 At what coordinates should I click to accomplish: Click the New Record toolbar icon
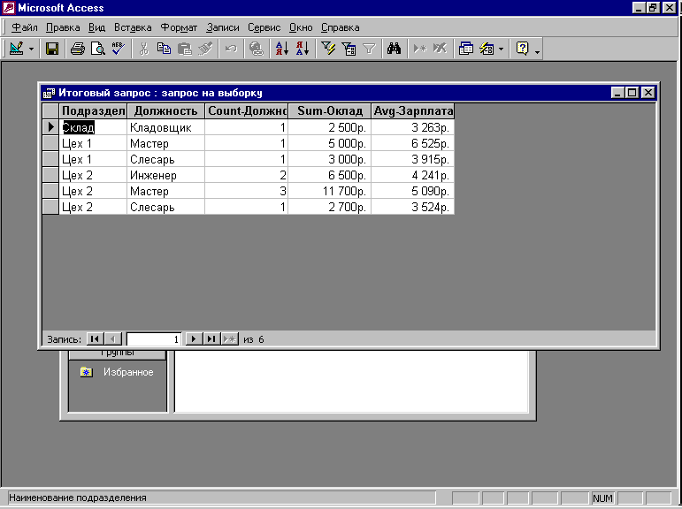[x=419, y=49]
